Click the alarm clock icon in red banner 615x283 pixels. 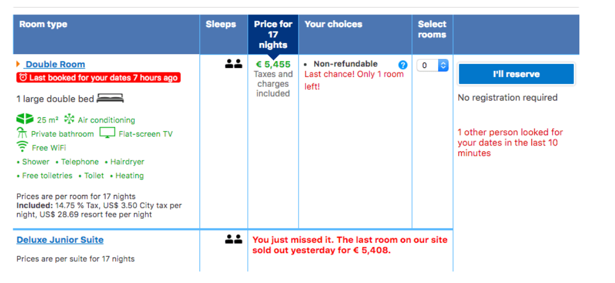(23, 78)
